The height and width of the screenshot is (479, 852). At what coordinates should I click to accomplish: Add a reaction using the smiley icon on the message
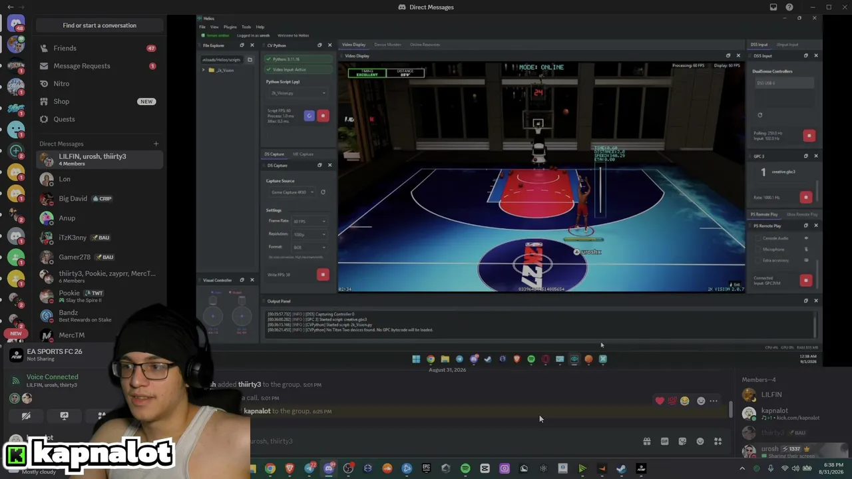pyautogui.click(x=701, y=400)
